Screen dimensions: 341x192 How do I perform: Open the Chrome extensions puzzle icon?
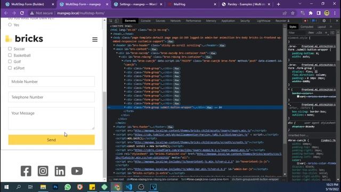(x=311, y=13)
